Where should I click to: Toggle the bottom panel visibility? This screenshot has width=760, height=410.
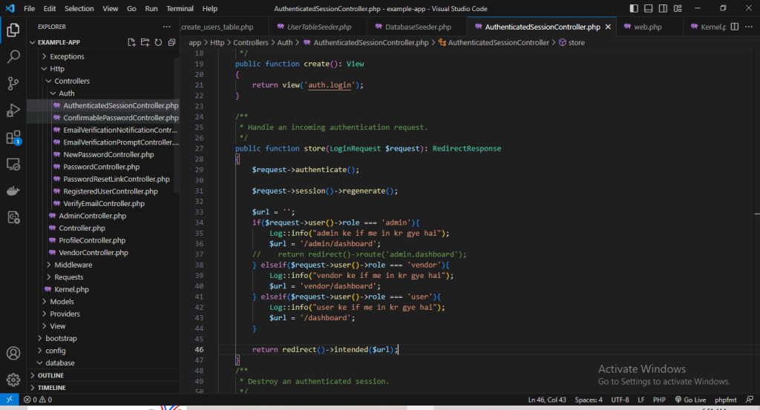[x=649, y=8]
